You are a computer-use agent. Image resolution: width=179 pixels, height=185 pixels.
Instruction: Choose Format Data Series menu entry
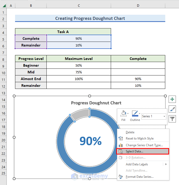(143, 177)
